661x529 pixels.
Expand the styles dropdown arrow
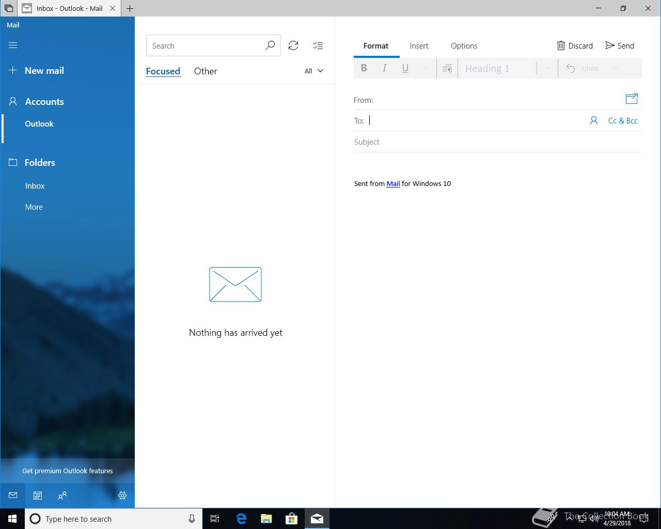click(547, 68)
